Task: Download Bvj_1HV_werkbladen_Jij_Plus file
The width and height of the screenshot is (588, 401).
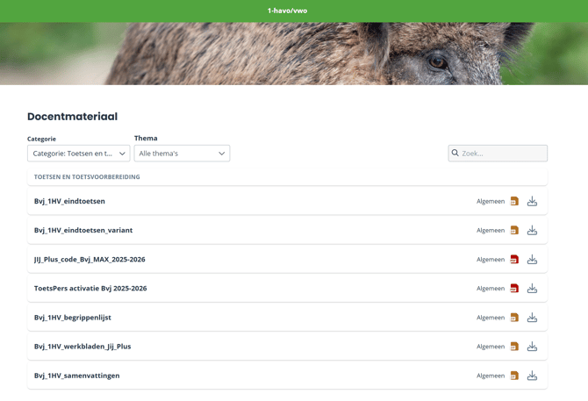Action: coord(532,346)
